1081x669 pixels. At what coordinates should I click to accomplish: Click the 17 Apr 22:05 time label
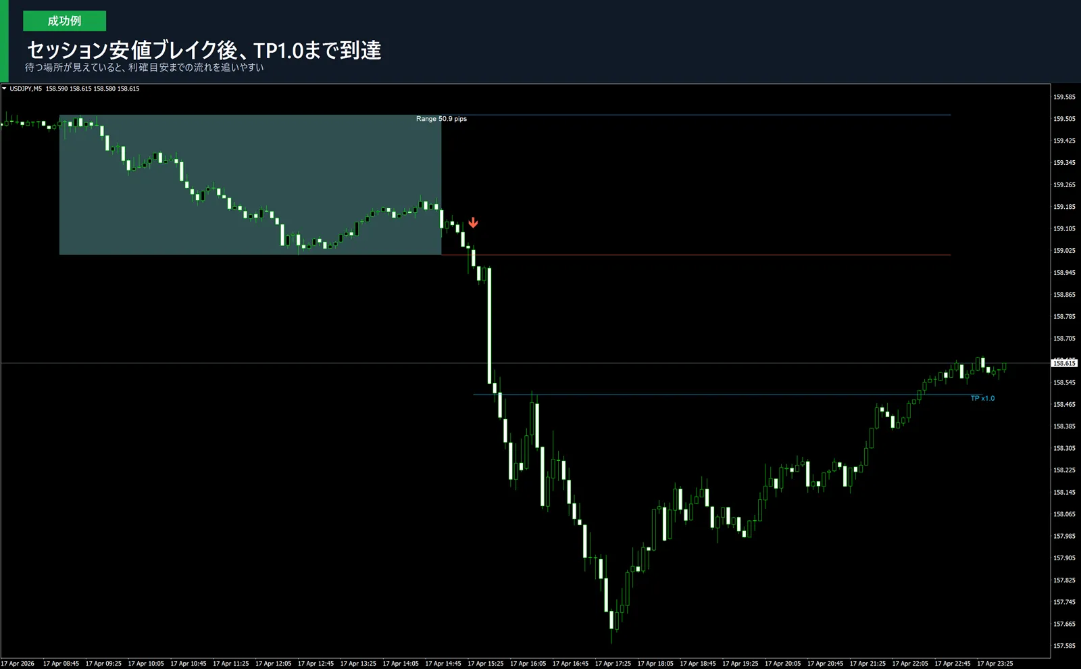tap(910, 664)
